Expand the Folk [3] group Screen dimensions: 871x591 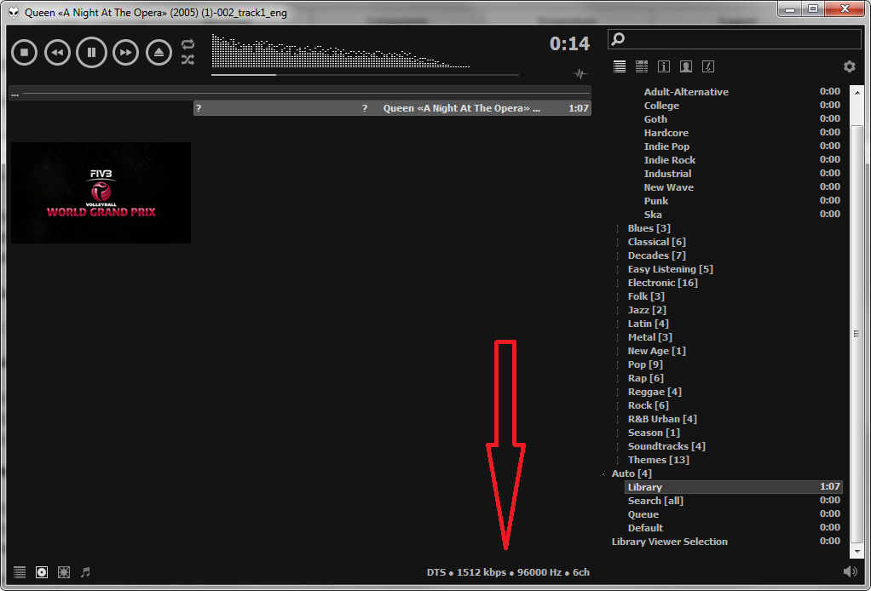point(618,296)
